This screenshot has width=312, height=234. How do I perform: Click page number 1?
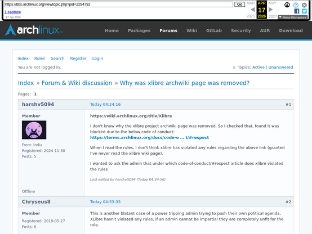coord(35,94)
